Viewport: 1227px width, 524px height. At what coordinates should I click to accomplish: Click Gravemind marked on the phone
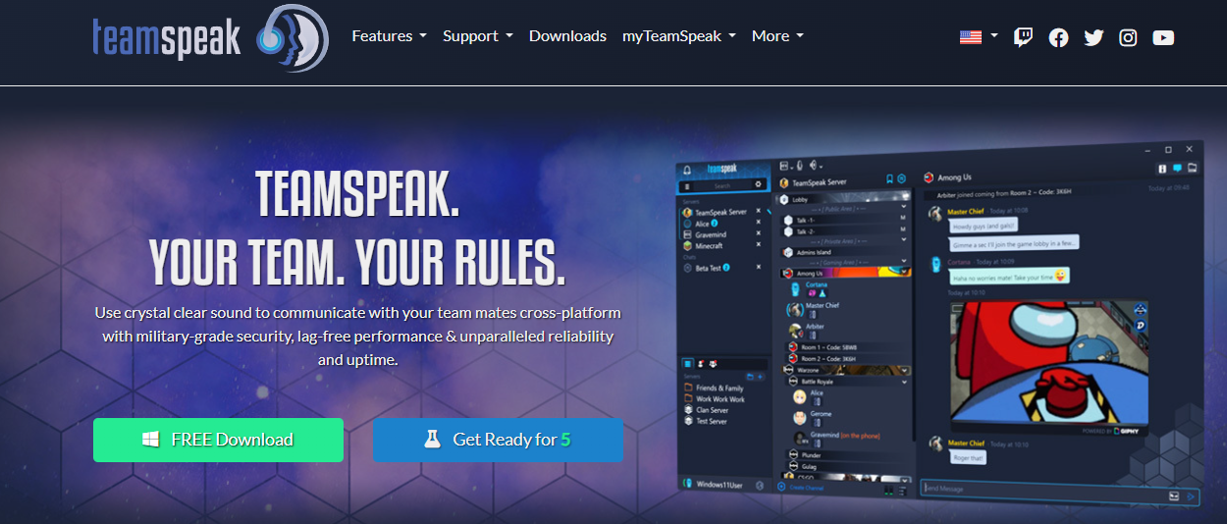click(x=844, y=435)
